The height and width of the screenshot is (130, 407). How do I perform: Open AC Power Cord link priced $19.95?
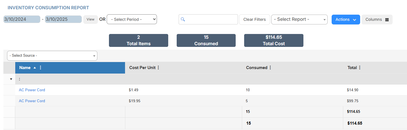32,101
